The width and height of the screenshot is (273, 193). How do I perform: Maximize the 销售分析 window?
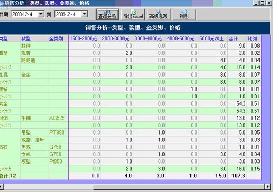click(x=262, y=3)
